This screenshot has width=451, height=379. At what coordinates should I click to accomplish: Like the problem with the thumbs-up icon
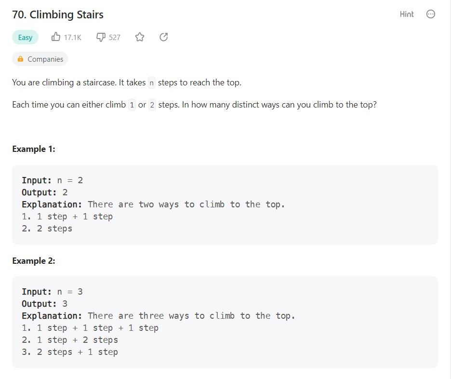click(56, 37)
